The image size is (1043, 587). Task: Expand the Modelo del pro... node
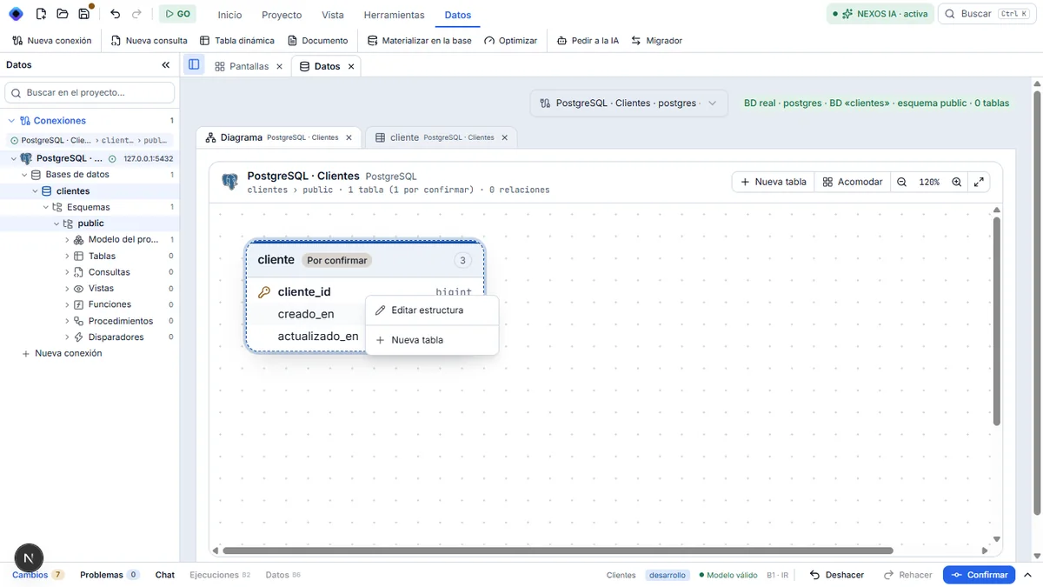point(67,240)
